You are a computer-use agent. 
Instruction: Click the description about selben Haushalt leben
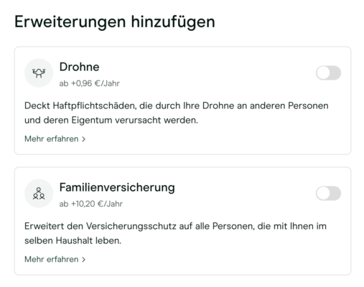pos(175,233)
